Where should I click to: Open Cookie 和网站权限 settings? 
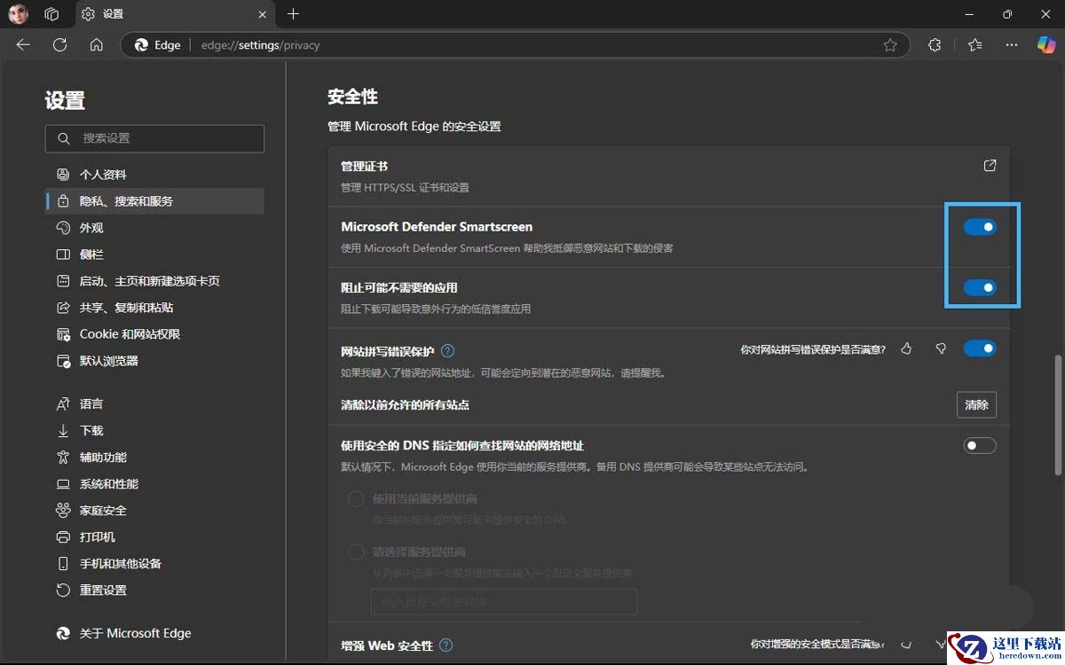(x=154, y=334)
